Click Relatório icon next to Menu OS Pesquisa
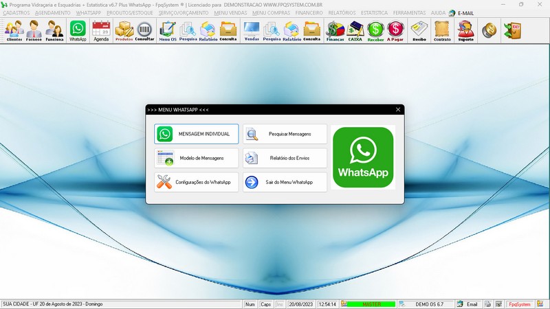 coord(208,31)
